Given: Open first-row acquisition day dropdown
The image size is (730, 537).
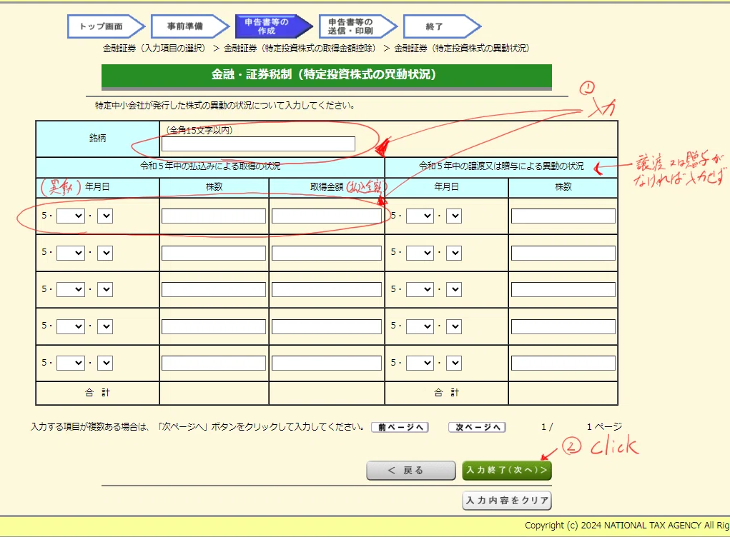Looking at the screenshot, I should (105, 216).
